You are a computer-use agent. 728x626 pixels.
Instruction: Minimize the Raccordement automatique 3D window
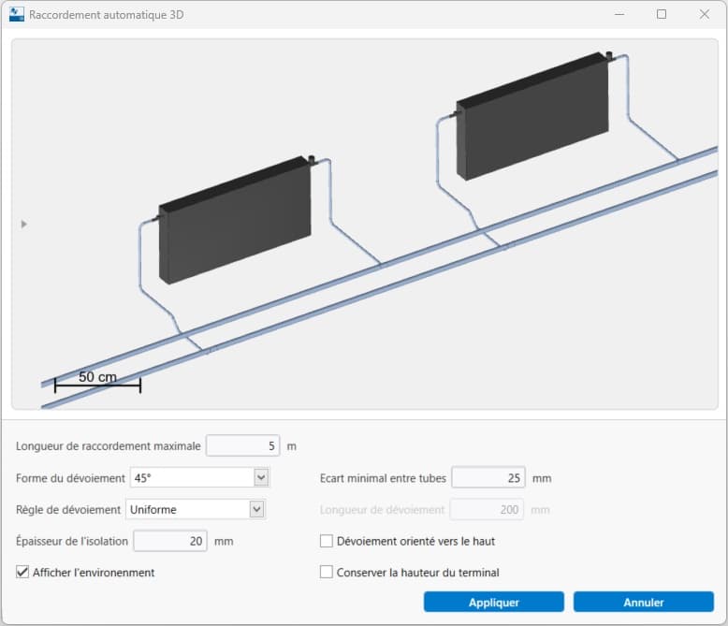click(x=619, y=15)
